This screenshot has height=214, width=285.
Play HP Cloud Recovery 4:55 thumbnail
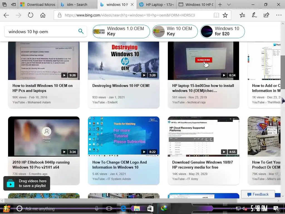tap(203, 137)
